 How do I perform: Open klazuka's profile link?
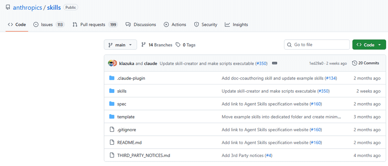pyautogui.click(x=127, y=63)
